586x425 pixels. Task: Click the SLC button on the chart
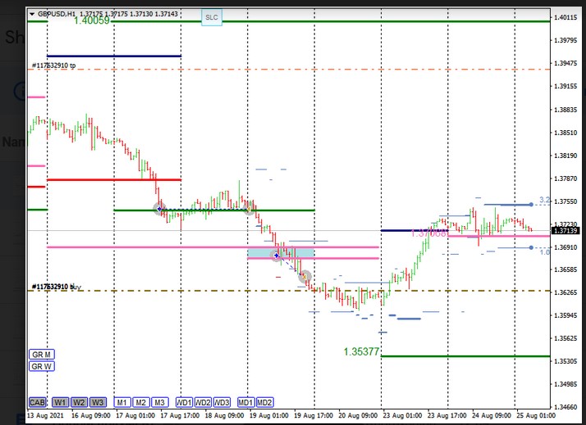[211, 17]
